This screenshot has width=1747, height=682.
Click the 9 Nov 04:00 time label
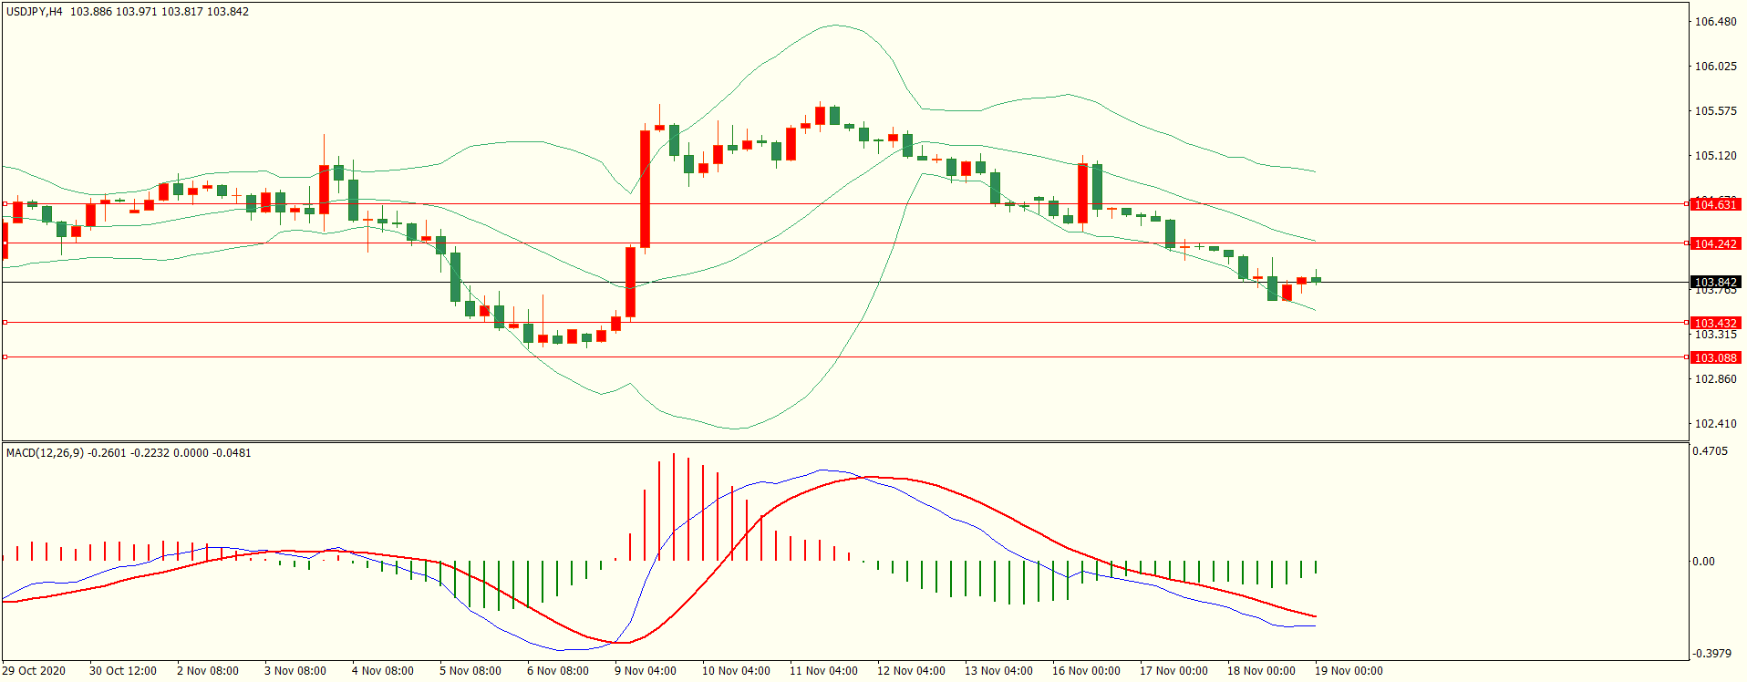tap(646, 671)
